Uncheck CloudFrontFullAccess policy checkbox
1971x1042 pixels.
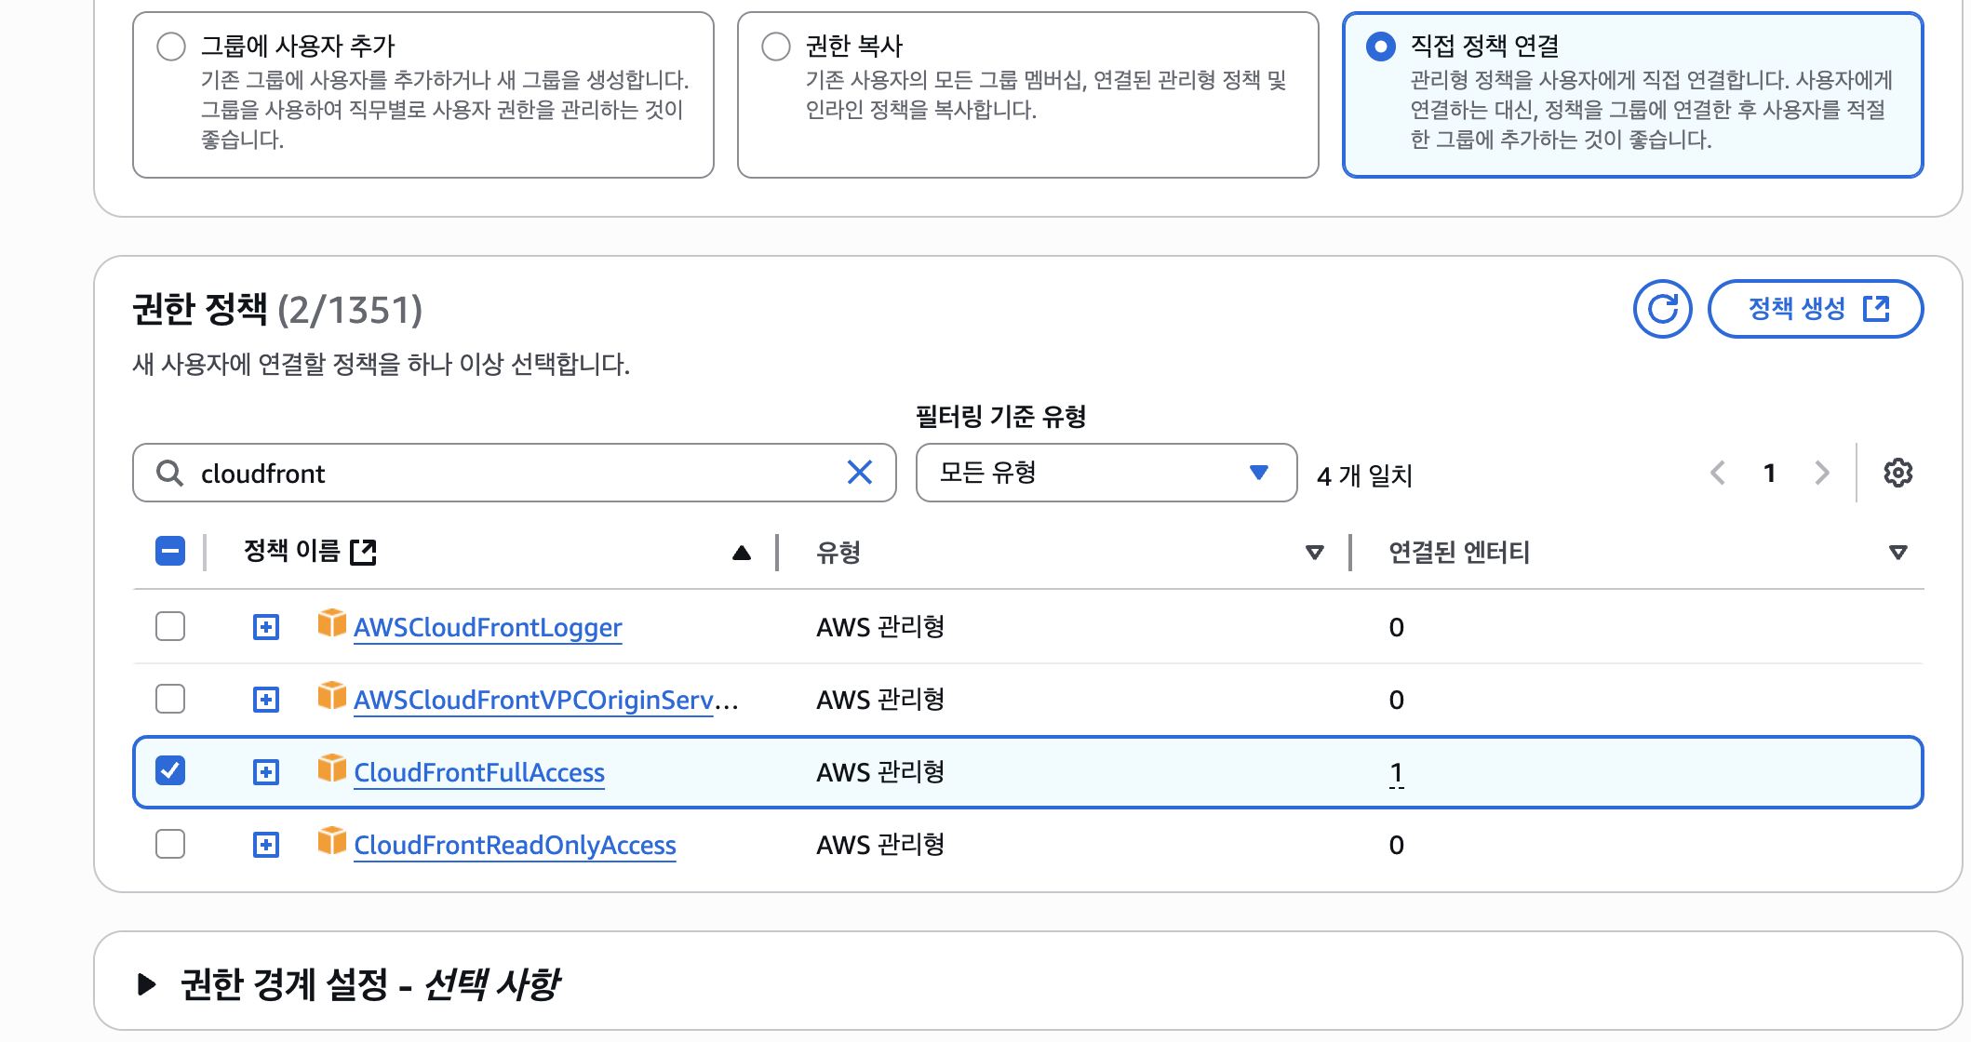[x=170, y=770]
